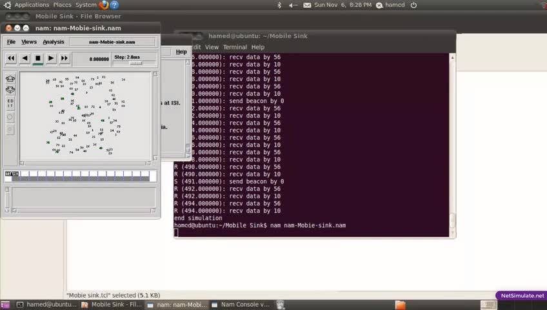Minimize the nam window
The height and width of the screenshot is (310, 547).
coord(17,28)
